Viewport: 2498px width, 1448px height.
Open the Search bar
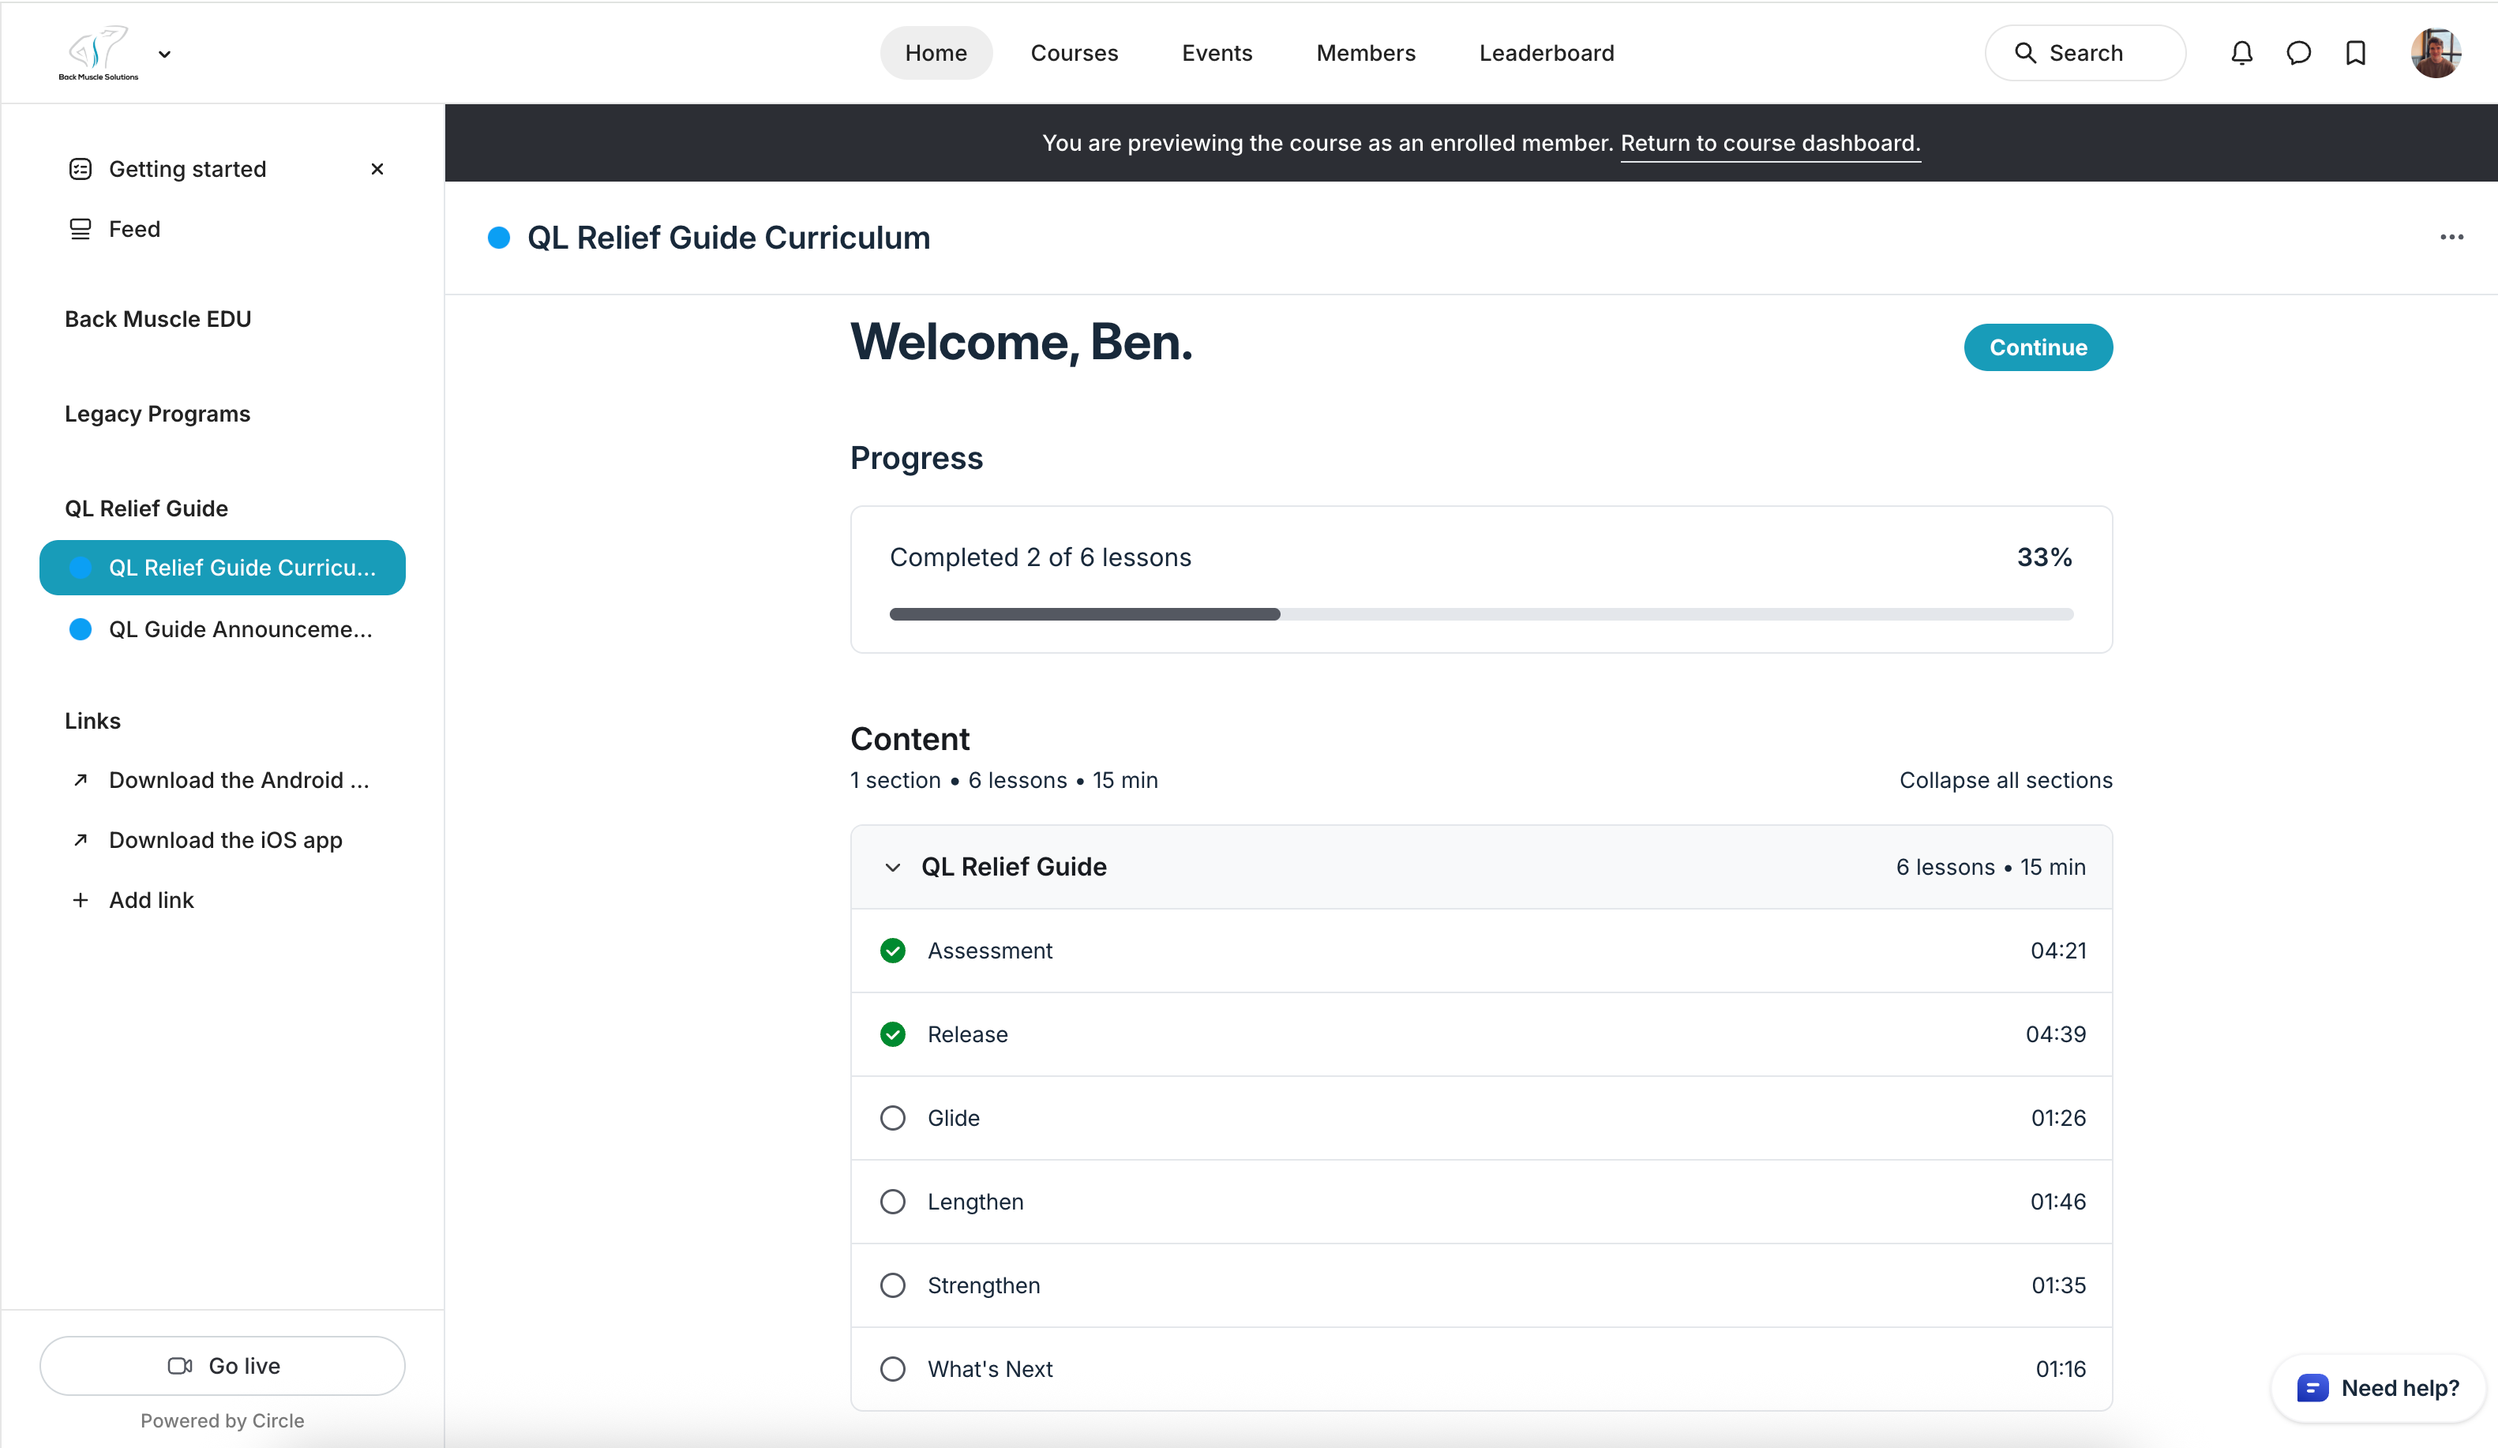click(x=2084, y=53)
